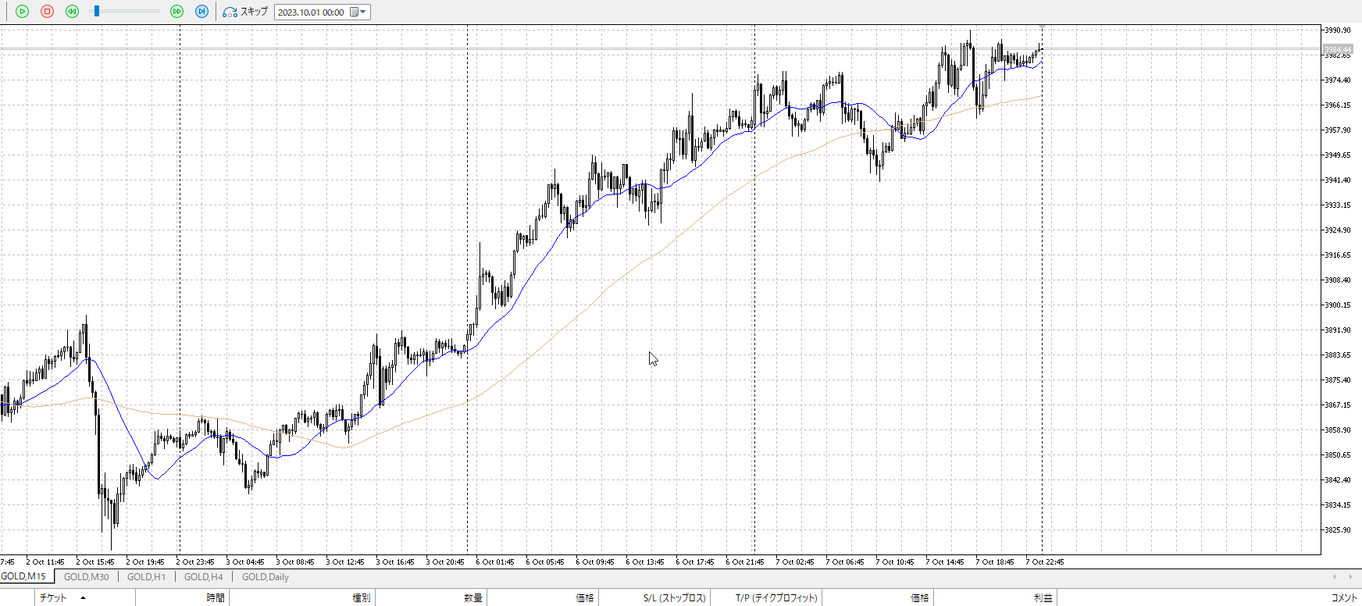Adjust the playback speed slider handle
Screen dimensions: 1362x606
[x=97, y=12]
